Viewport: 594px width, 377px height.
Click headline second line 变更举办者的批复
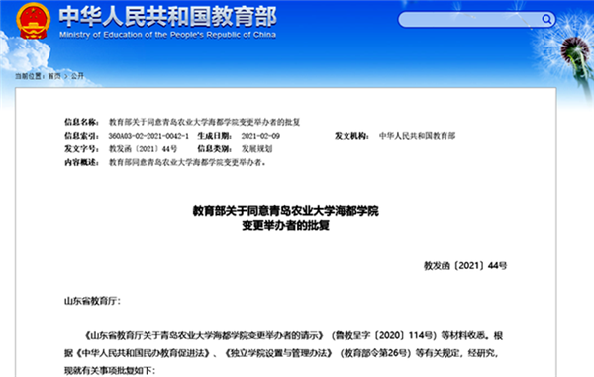click(286, 226)
